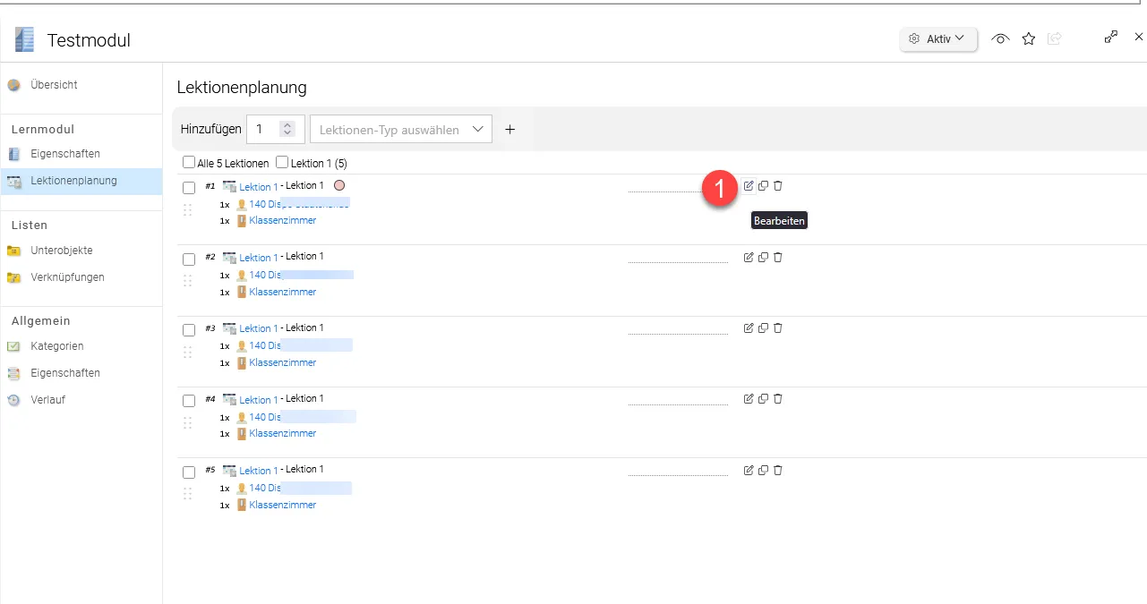Remove lesson #4 with the trash icon
The image size is (1147, 604).
[777, 398]
